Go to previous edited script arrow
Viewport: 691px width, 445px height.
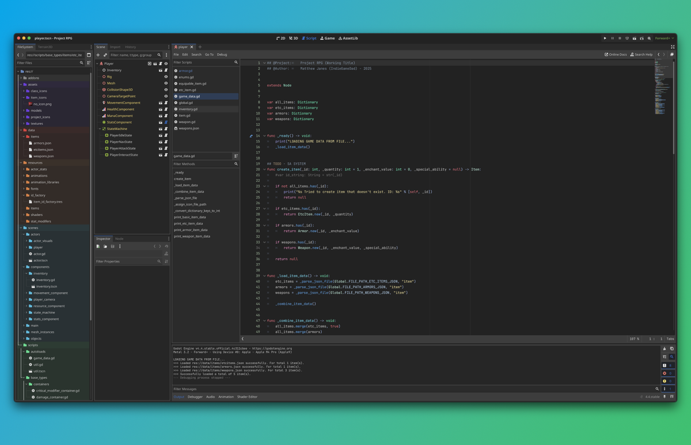pos(659,55)
